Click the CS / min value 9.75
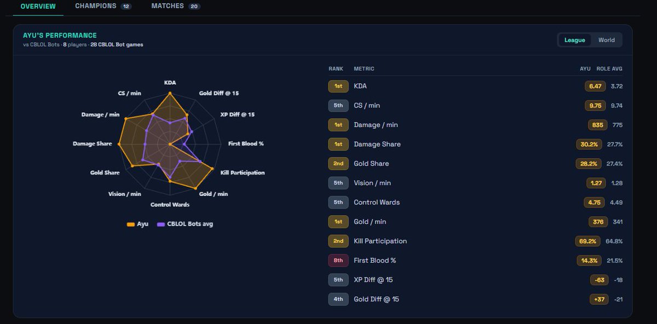 tap(594, 106)
